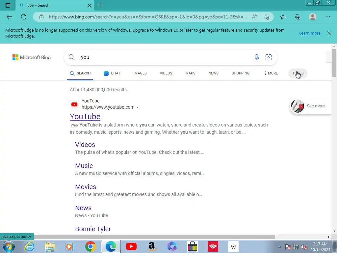
Task: Open the Collections icon
Action: 298,17
